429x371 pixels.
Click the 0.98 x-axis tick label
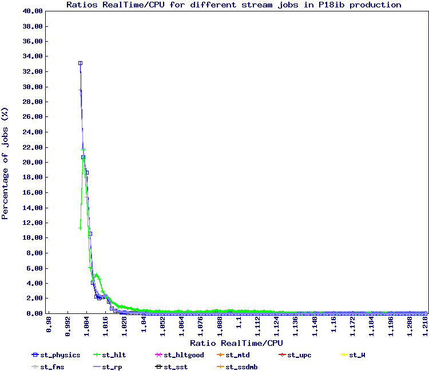coord(49,325)
